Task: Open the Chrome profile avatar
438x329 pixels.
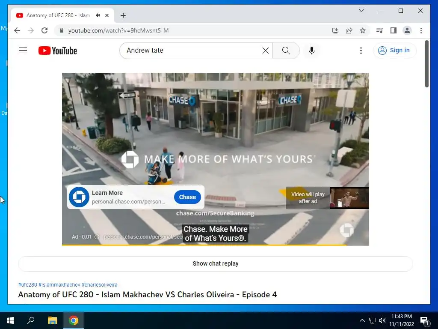Action: pyautogui.click(x=407, y=30)
